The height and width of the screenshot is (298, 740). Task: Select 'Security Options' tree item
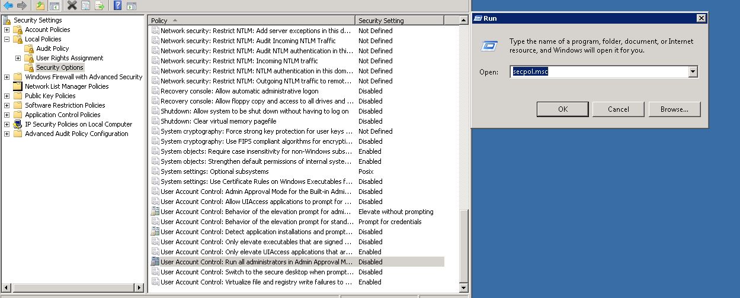pos(60,67)
